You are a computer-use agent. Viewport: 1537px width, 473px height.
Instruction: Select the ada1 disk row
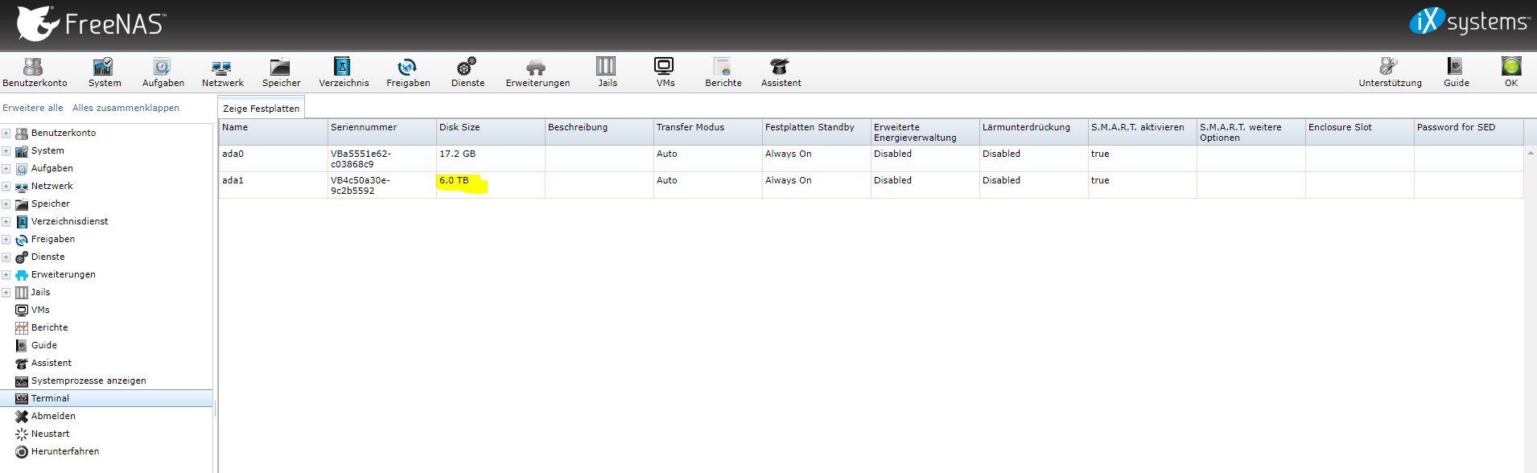point(871,185)
